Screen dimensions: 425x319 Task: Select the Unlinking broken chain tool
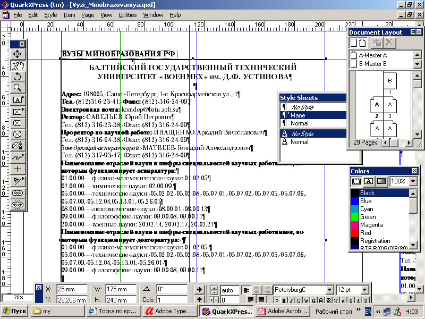click(18, 204)
